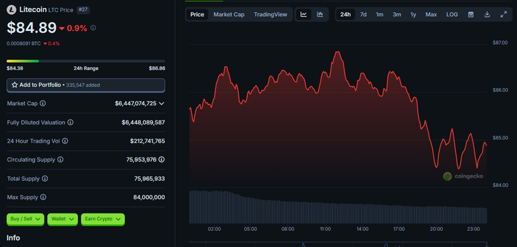Open Earn Crypto dropdown
517x247 pixels.
click(x=103, y=219)
